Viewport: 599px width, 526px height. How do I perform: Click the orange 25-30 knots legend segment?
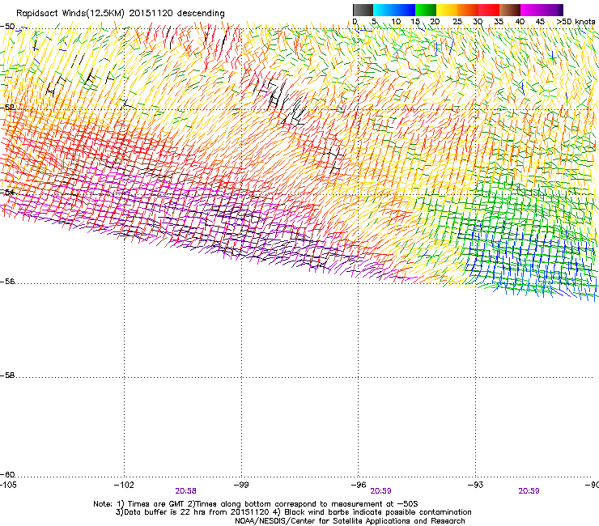[468, 10]
